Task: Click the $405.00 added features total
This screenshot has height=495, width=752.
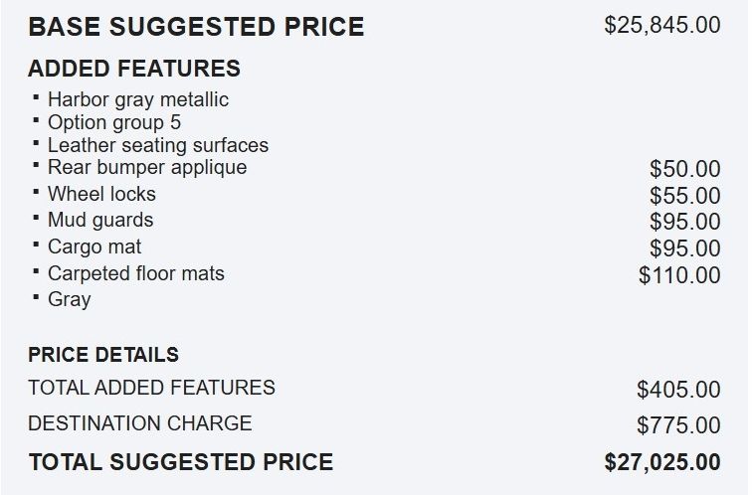Action: point(678,389)
